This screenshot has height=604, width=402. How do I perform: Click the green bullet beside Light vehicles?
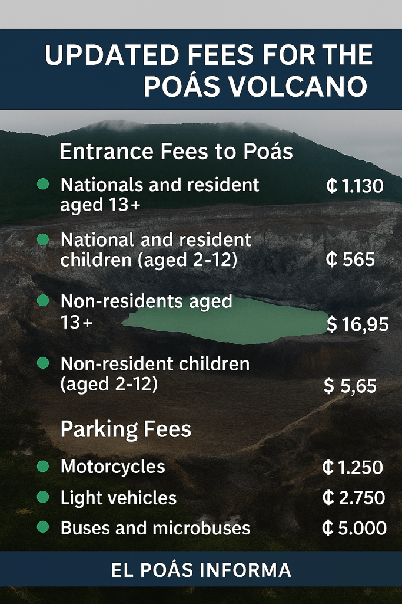point(43,497)
